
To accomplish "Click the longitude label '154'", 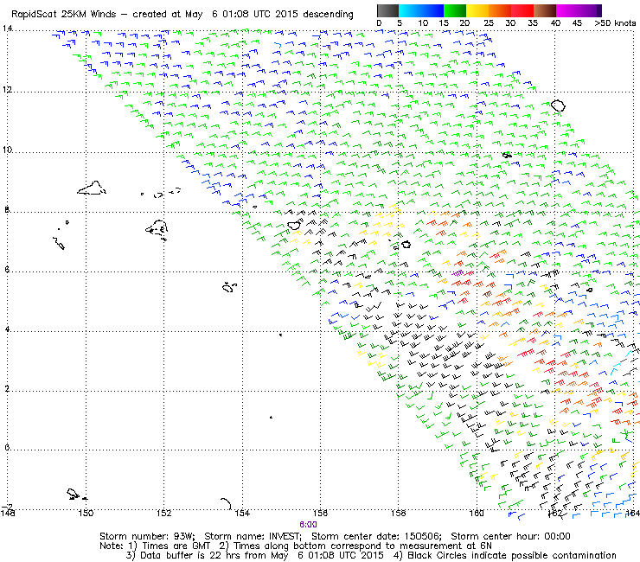I will click(242, 513).
